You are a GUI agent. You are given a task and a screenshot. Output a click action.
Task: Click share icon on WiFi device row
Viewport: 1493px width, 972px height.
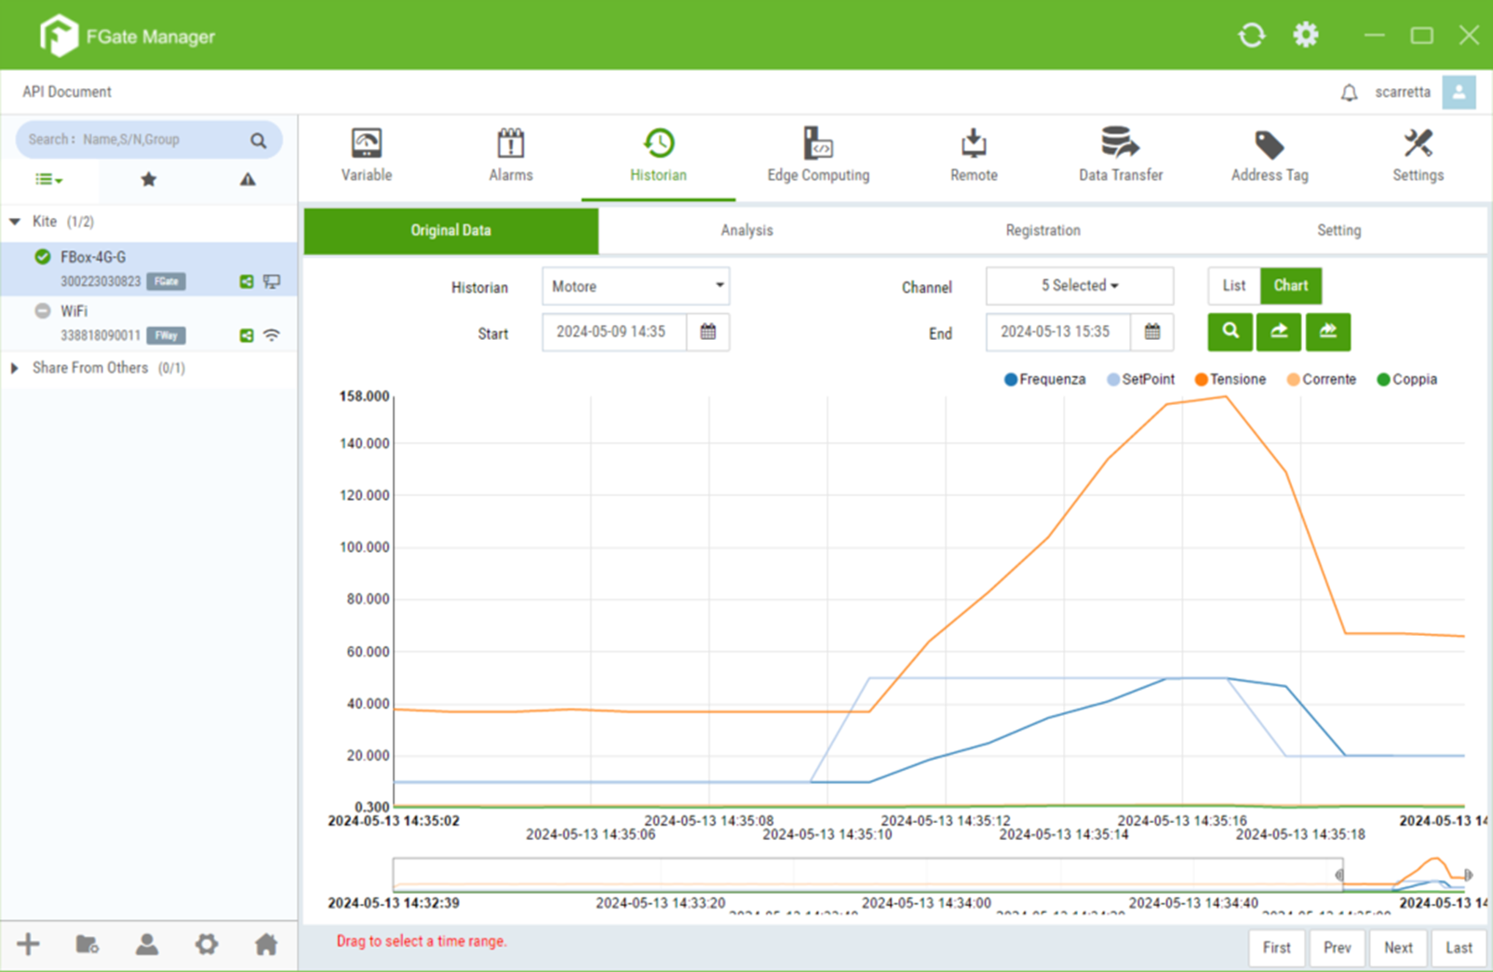(247, 335)
